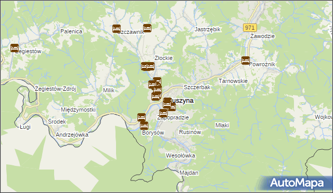This screenshot has width=333, height=193.
Task: Click the Międzymostki place label
Action: 78,110
